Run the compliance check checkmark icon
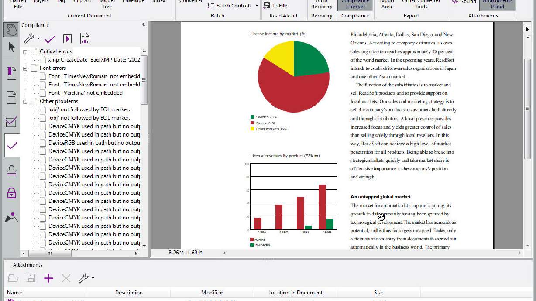Image resolution: width=536 pixels, height=301 pixels. (50, 38)
